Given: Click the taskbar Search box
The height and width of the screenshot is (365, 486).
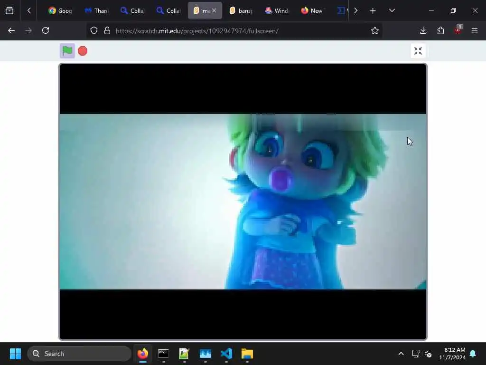Looking at the screenshot, I should pyautogui.click(x=79, y=354).
